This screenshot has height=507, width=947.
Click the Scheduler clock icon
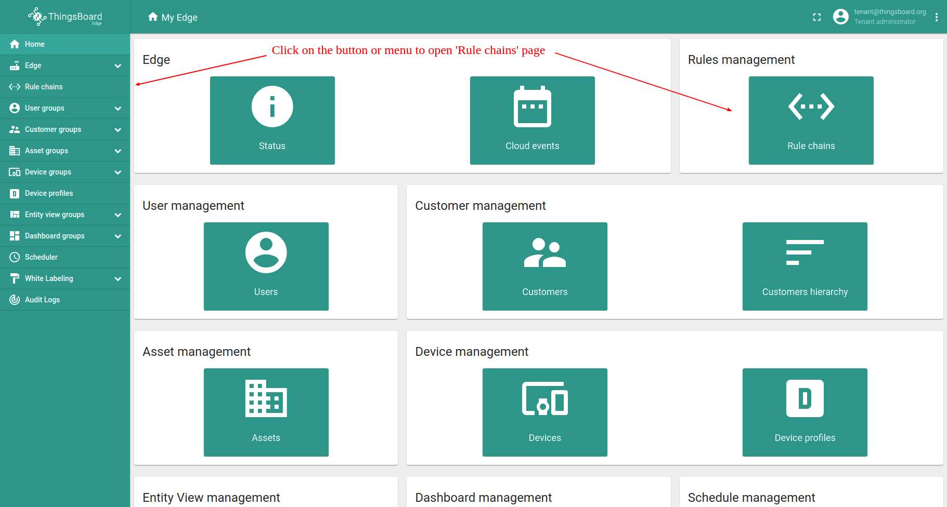15,257
